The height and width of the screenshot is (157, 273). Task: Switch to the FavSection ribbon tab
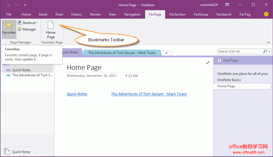tap(177, 14)
